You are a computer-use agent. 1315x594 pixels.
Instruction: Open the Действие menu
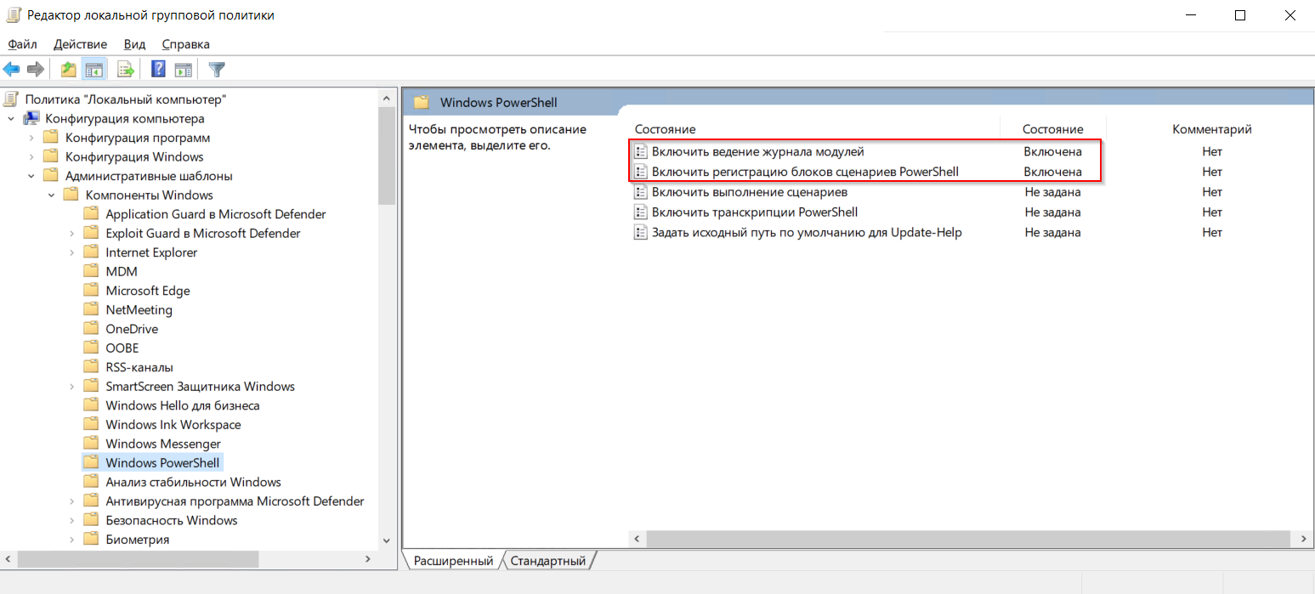click(x=80, y=44)
